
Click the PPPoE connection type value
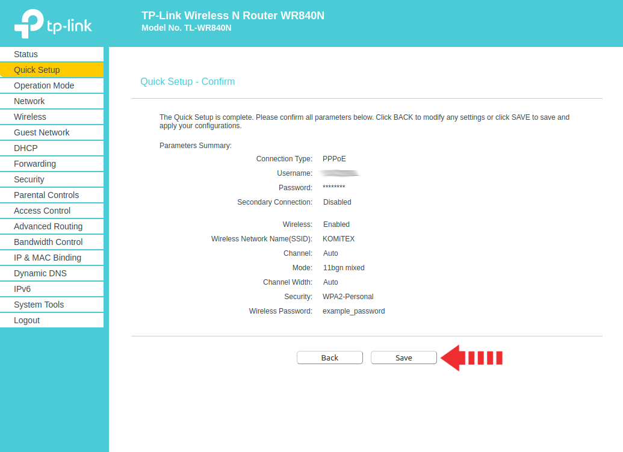point(334,159)
